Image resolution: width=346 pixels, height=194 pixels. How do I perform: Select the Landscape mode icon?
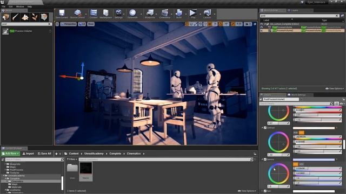click(25, 17)
